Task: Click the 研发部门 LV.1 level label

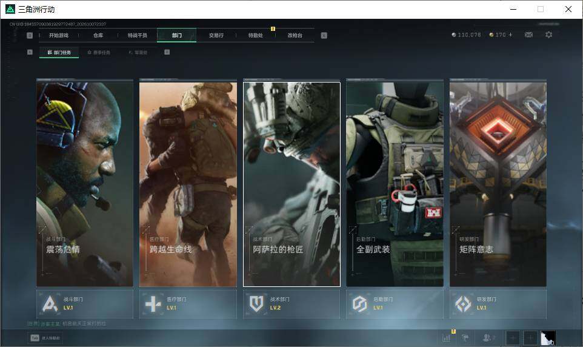Action: tap(482, 308)
